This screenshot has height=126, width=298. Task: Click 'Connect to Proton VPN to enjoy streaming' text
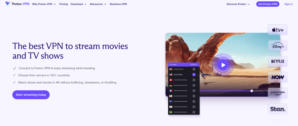(x=57, y=68)
